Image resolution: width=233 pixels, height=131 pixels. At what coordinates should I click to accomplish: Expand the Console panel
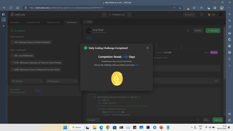click(x=93, y=120)
